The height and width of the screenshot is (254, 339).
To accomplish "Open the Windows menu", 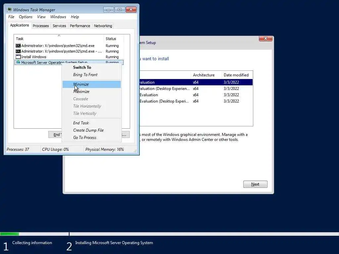I will [58, 17].
